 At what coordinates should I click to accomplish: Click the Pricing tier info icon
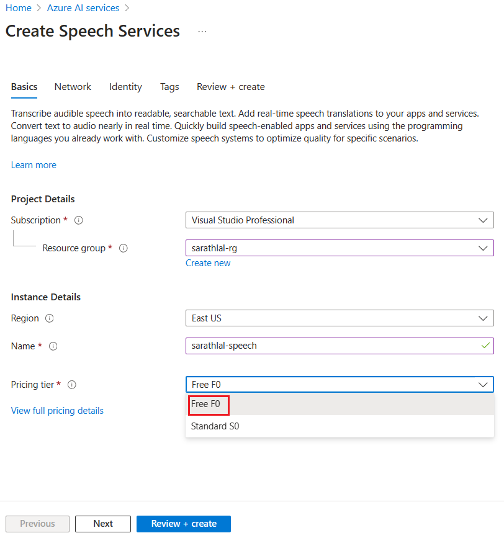point(71,385)
